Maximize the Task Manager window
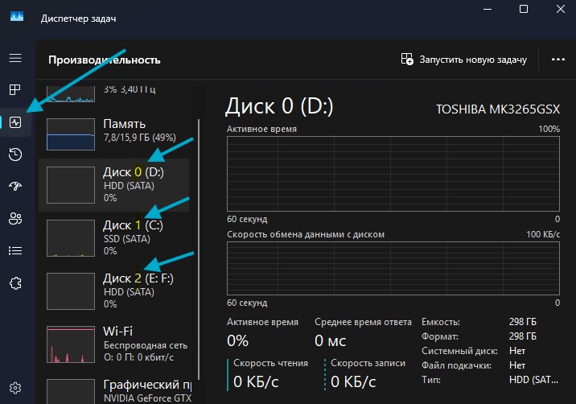Viewport: 576px width, 404px height. [524, 9]
